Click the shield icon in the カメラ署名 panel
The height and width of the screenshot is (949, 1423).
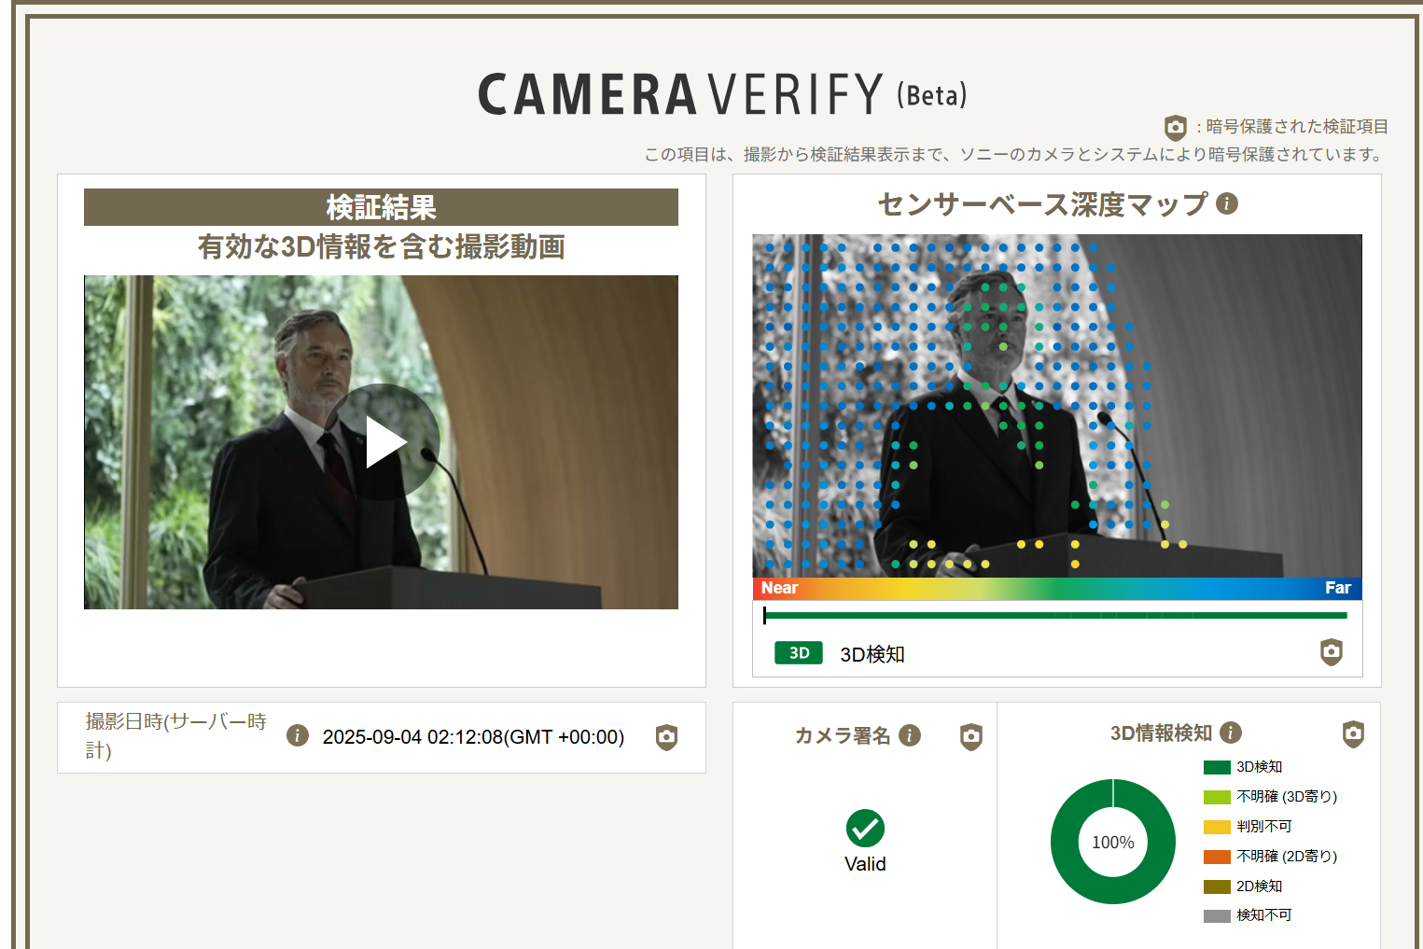970,736
